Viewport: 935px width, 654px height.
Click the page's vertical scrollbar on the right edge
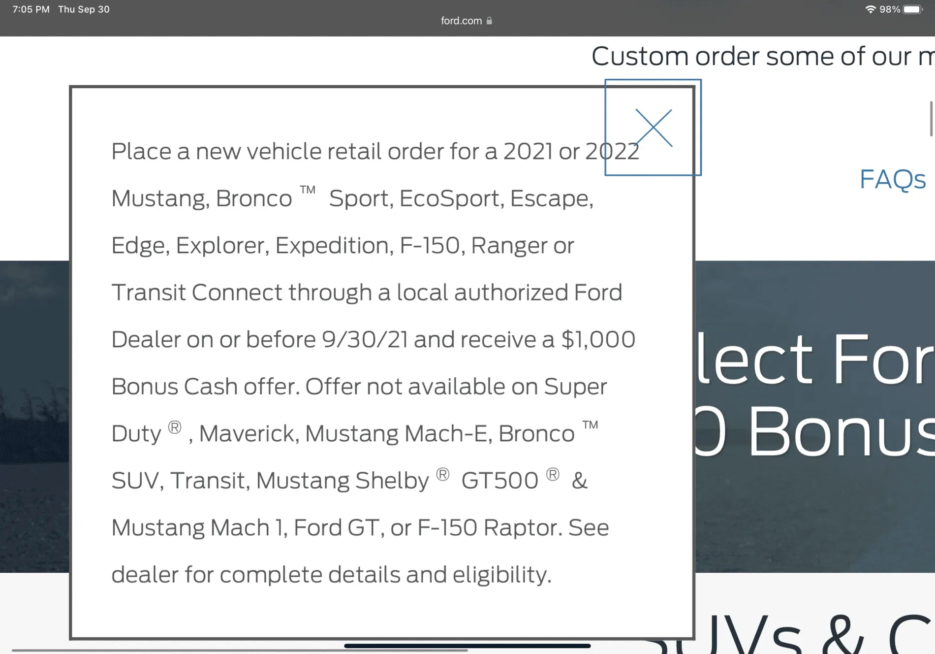[x=930, y=118]
